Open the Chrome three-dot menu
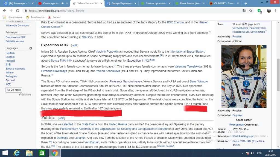280x157 pixels. 276,11
